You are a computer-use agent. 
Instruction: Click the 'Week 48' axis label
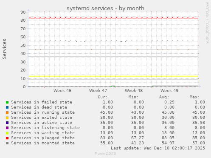pos(134,91)
